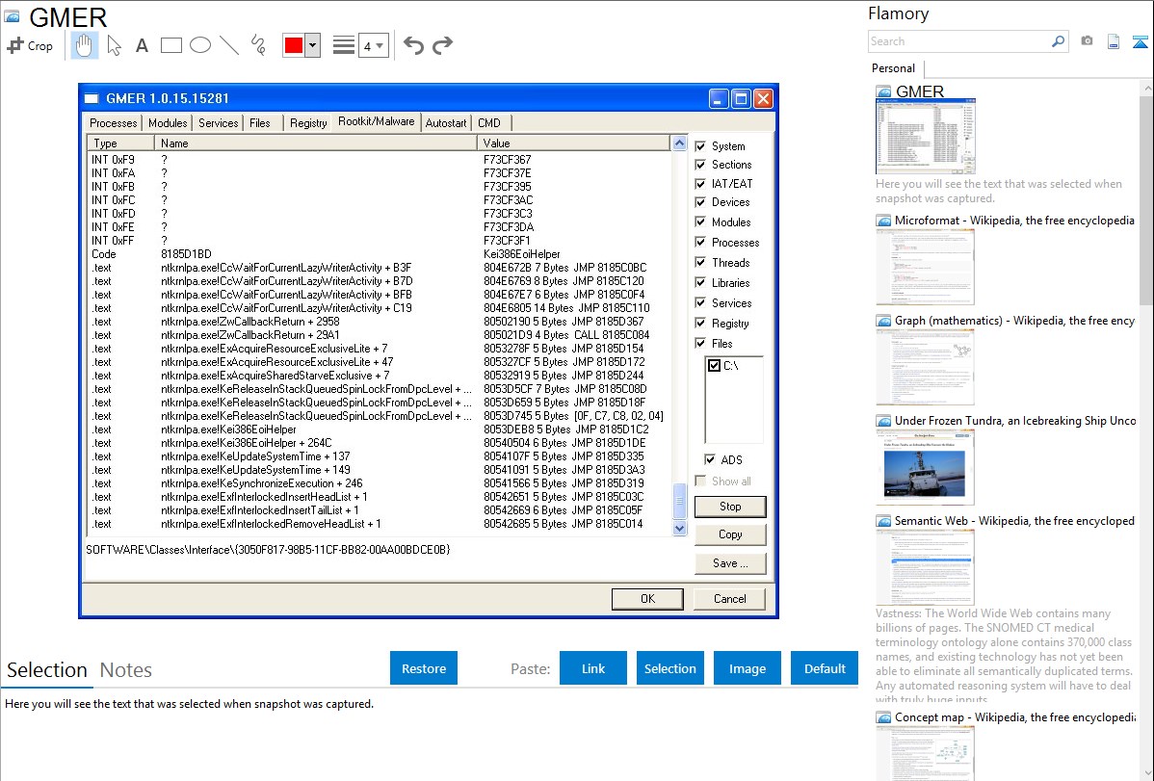Click the Copy button
The width and height of the screenshot is (1154, 781).
pos(730,534)
